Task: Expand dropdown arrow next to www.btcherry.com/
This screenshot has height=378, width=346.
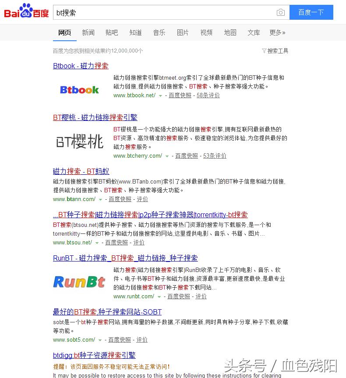Action: [167, 156]
